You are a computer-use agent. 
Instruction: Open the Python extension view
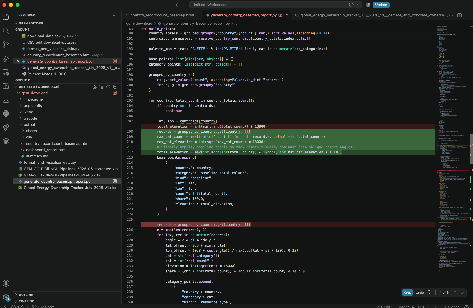6,113
